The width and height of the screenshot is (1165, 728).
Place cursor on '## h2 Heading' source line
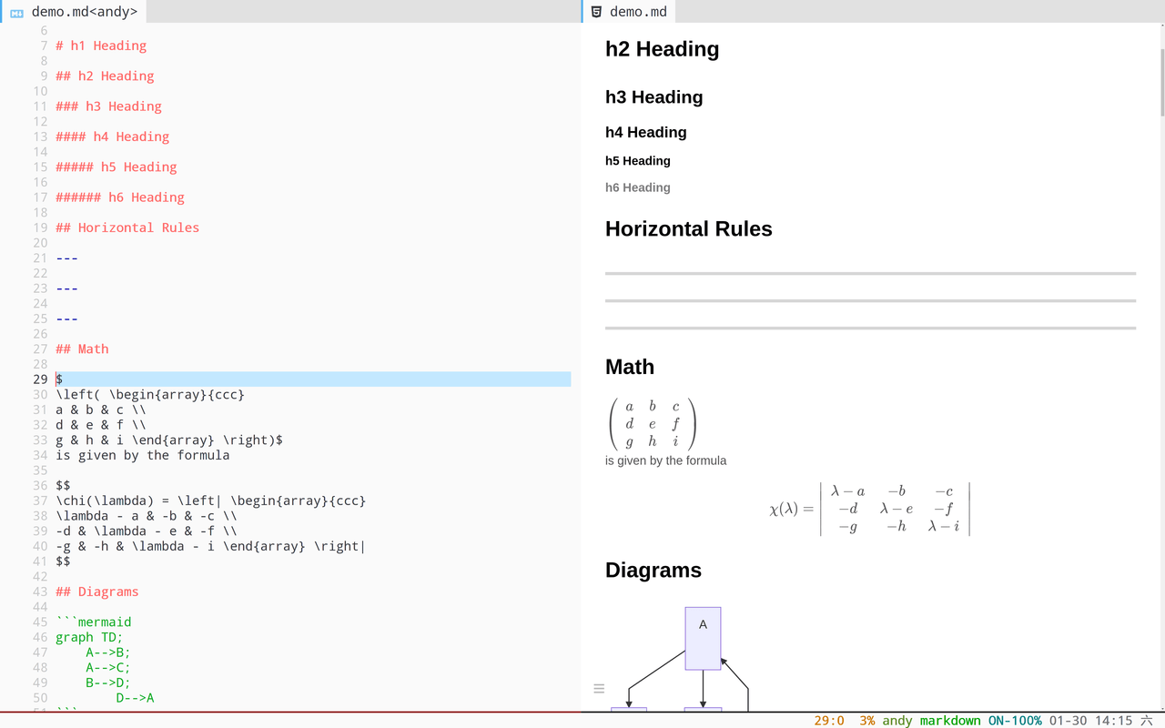pos(105,76)
